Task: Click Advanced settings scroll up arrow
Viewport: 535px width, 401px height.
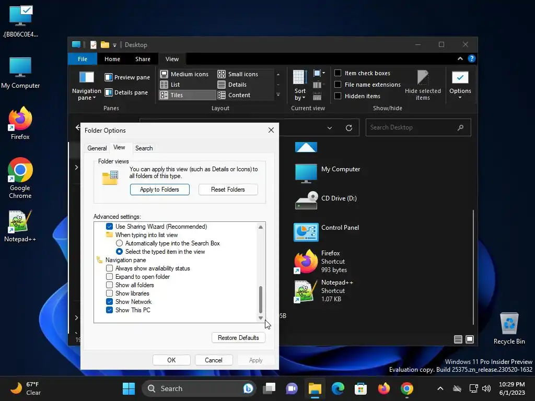Action: point(261,227)
